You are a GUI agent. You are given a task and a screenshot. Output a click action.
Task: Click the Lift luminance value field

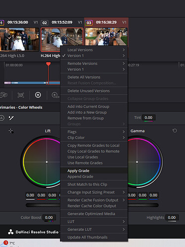(x=30, y=195)
